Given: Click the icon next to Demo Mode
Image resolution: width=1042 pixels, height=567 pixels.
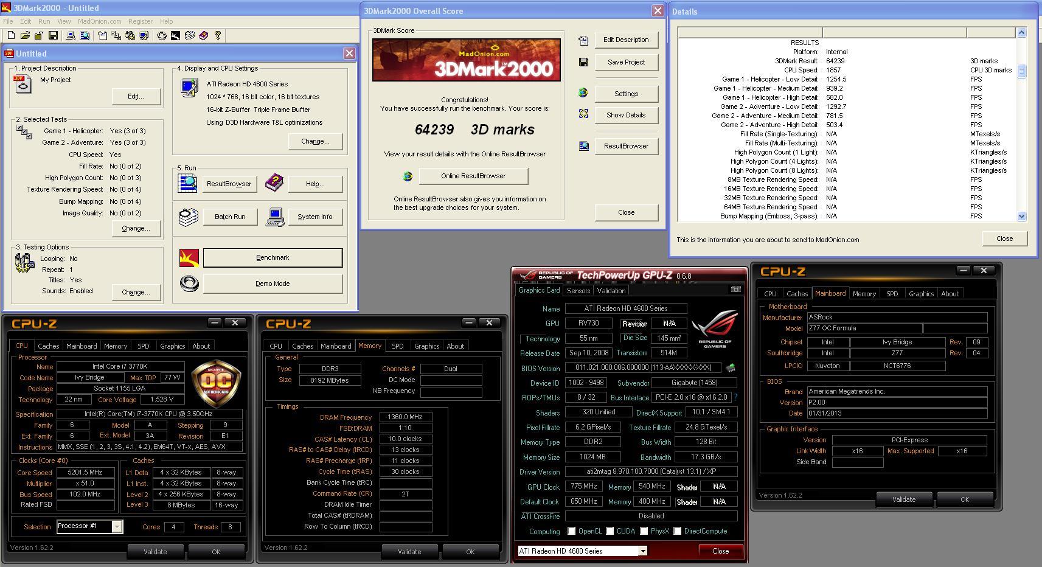Looking at the screenshot, I should click(x=189, y=283).
